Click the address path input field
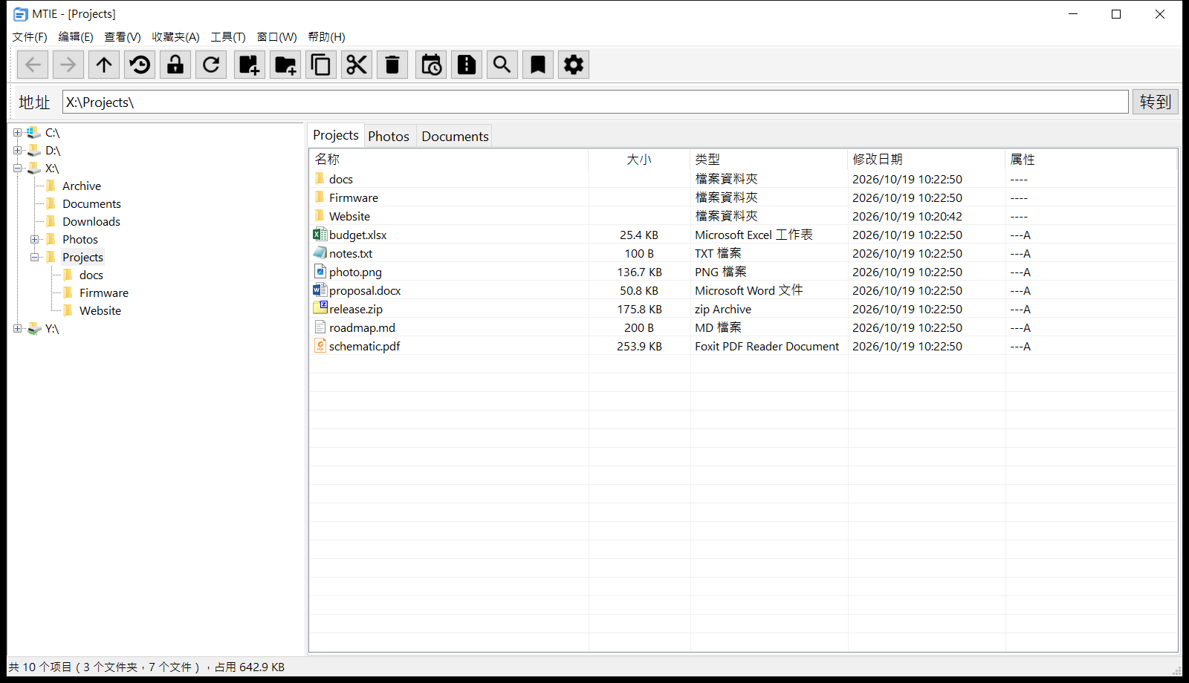The height and width of the screenshot is (683, 1189). coord(595,102)
